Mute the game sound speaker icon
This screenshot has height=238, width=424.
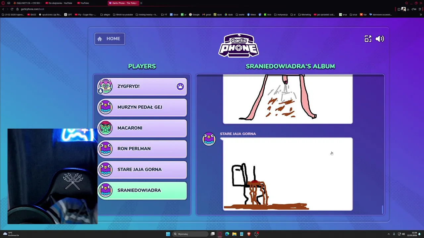point(380,39)
